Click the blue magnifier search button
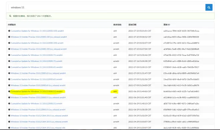This screenshot has height=130, width=220. point(209,7)
